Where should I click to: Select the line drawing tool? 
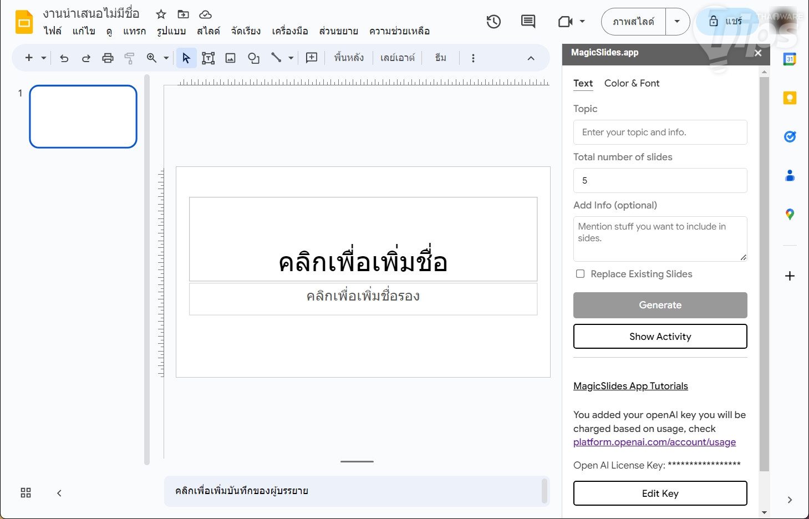click(276, 58)
